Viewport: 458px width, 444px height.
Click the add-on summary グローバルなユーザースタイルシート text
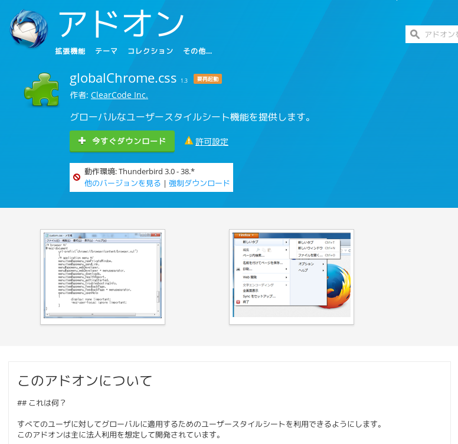[191, 117]
